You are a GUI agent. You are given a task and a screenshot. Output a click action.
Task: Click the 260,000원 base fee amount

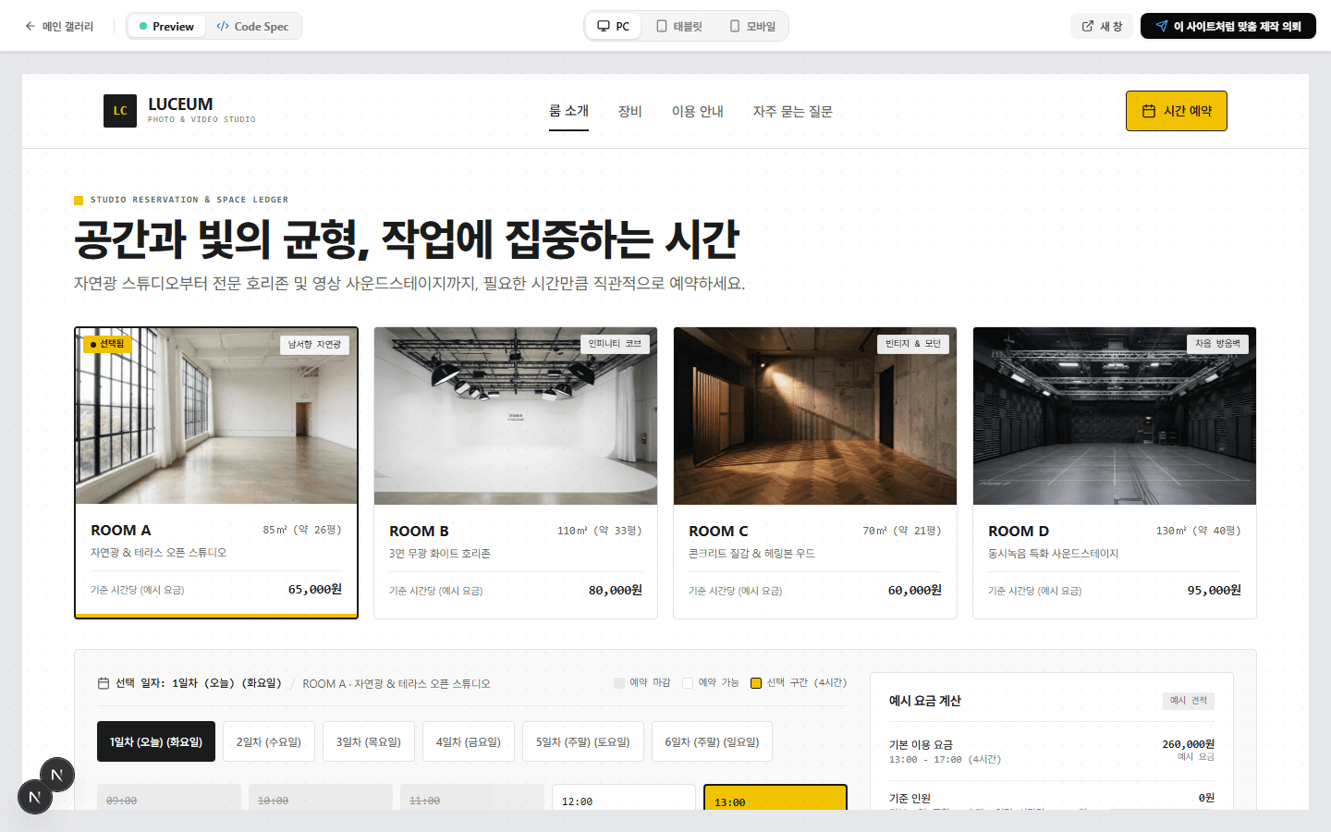point(1189,744)
